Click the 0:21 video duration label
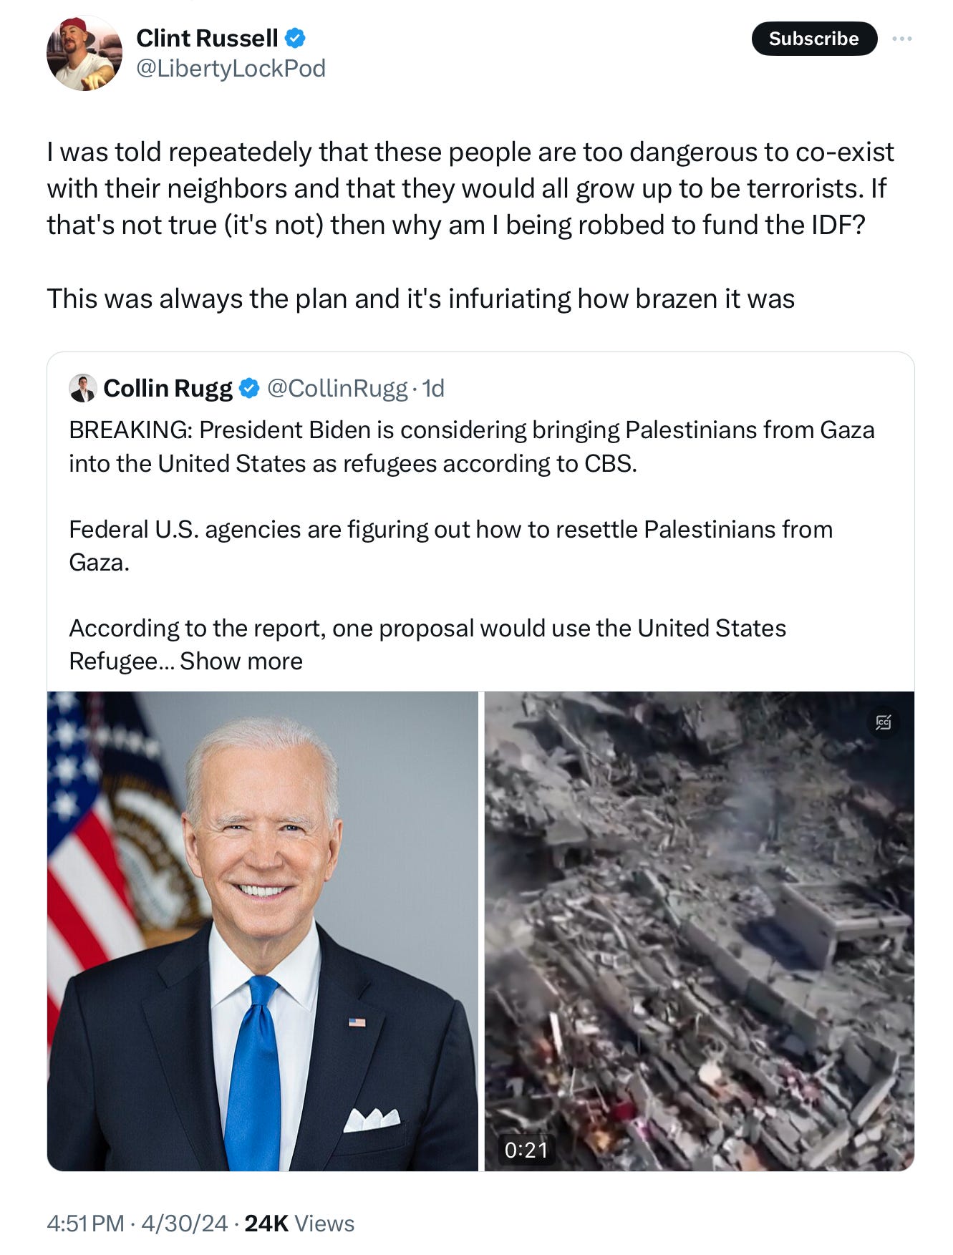Viewport: 953px width, 1255px height. [x=526, y=1150]
